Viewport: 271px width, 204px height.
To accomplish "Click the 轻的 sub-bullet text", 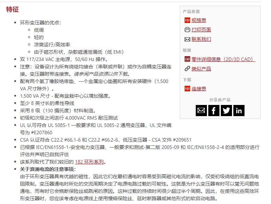I will [39, 37].
